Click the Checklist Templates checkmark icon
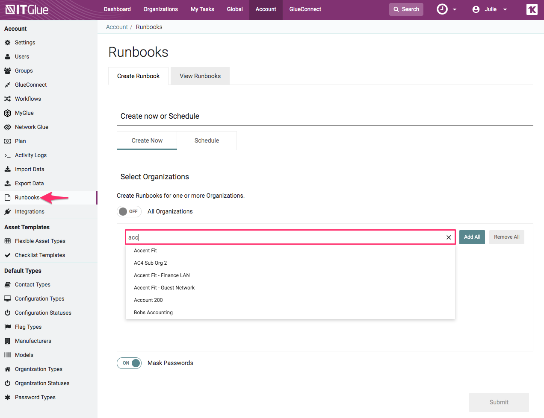 click(7, 255)
